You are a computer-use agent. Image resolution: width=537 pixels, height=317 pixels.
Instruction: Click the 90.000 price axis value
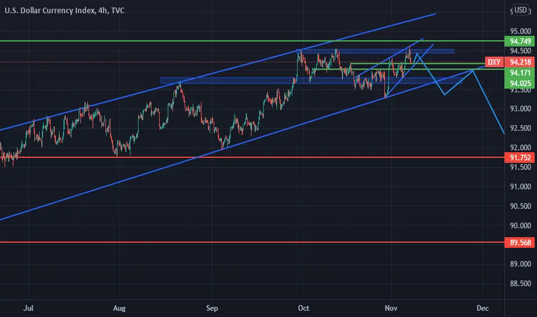click(x=520, y=225)
